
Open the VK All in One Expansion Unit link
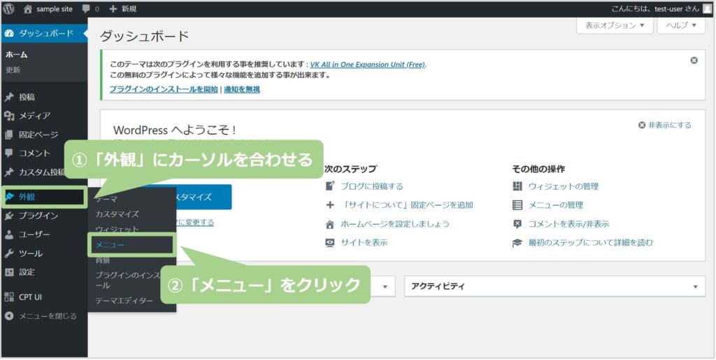point(368,64)
